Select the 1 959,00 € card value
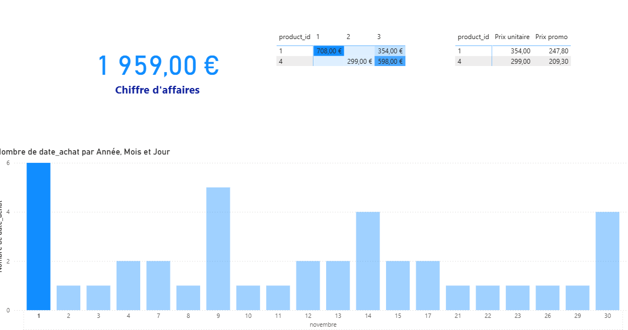This screenshot has width=628, height=330. coord(158,66)
